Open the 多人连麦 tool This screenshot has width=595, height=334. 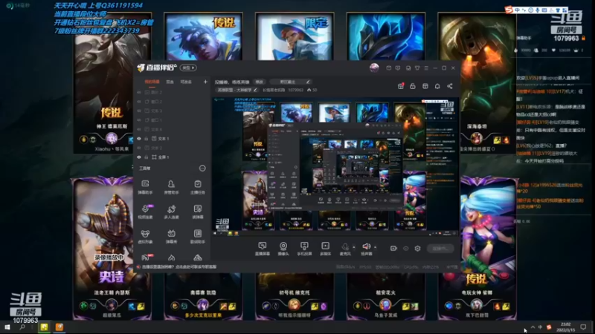coord(171,212)
